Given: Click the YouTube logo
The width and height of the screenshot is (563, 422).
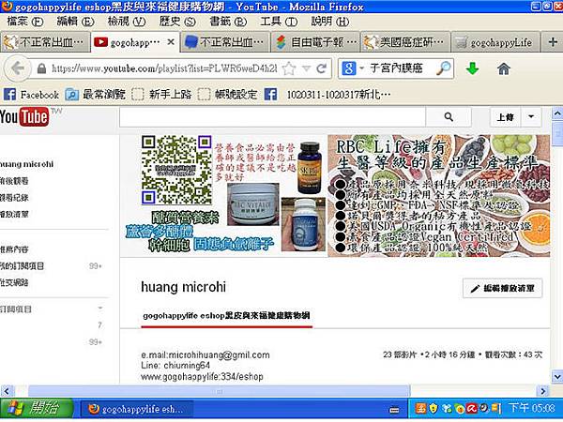Looking at the screenshot, I should pyautogui.click(x=24, y=117).
